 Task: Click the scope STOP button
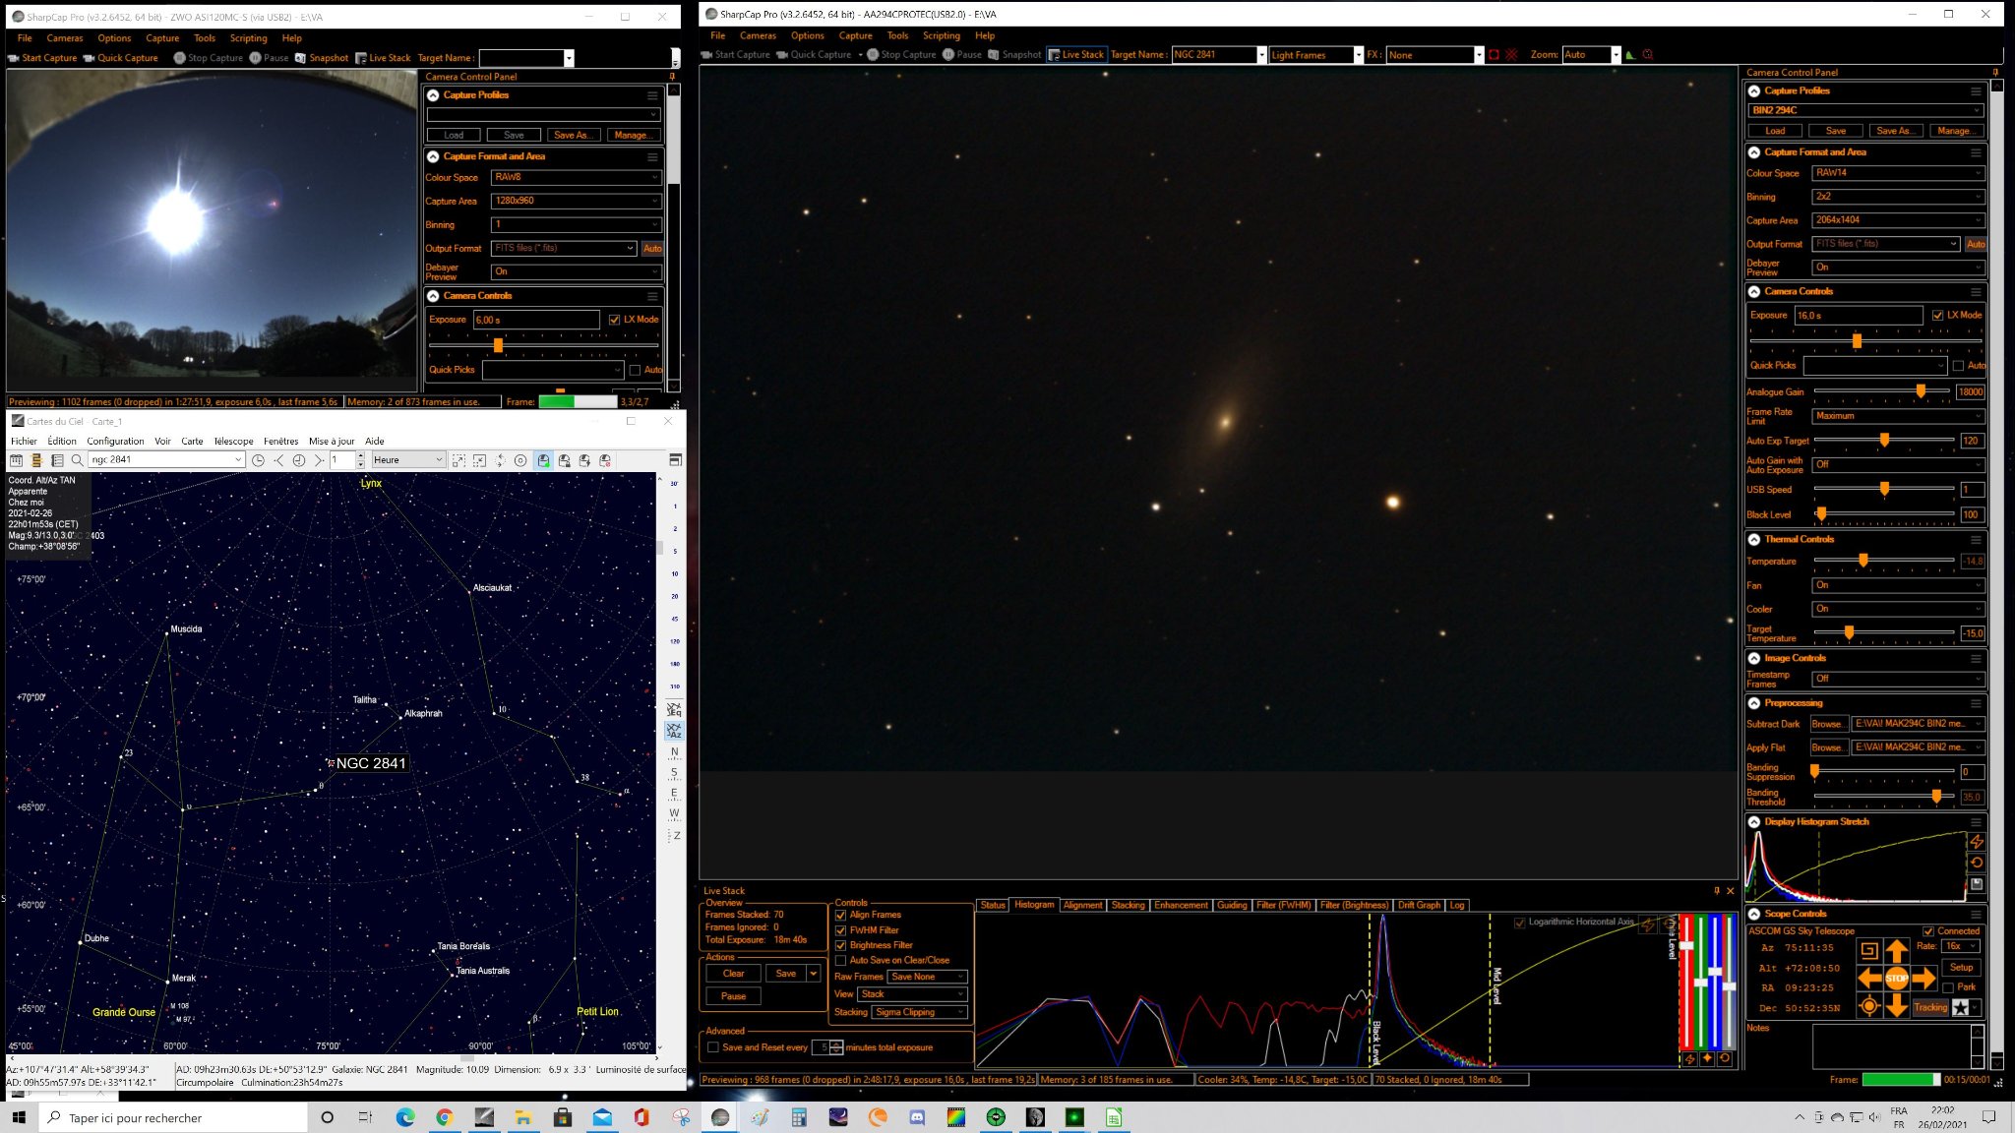pos(1896,978)
